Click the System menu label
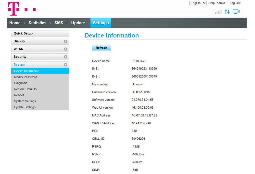Screen dimensions: 255x174 (x=19, y=65)
